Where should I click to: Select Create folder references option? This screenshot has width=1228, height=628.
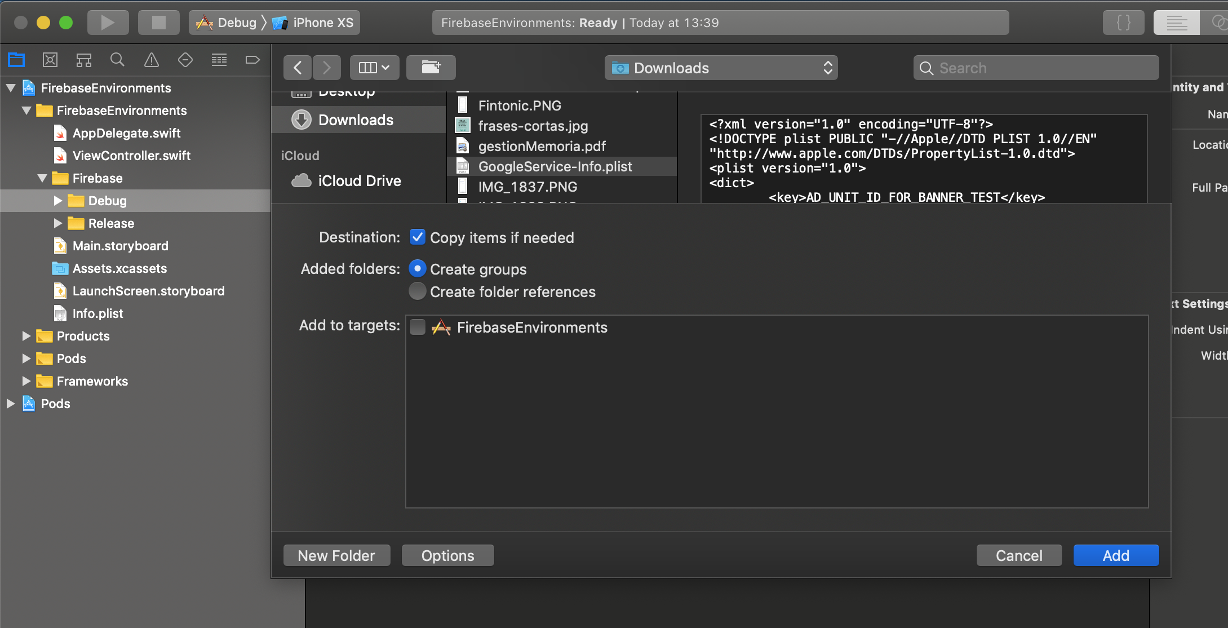click(418, 291)
